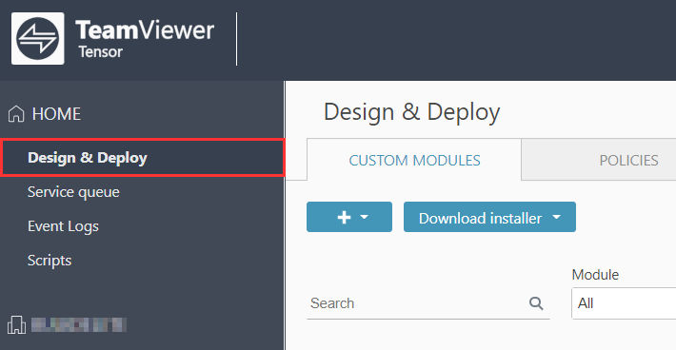Click the company building icon in sidebar
Image resolution: width=676 pixels, height=350 pixels.
[16, 325]
